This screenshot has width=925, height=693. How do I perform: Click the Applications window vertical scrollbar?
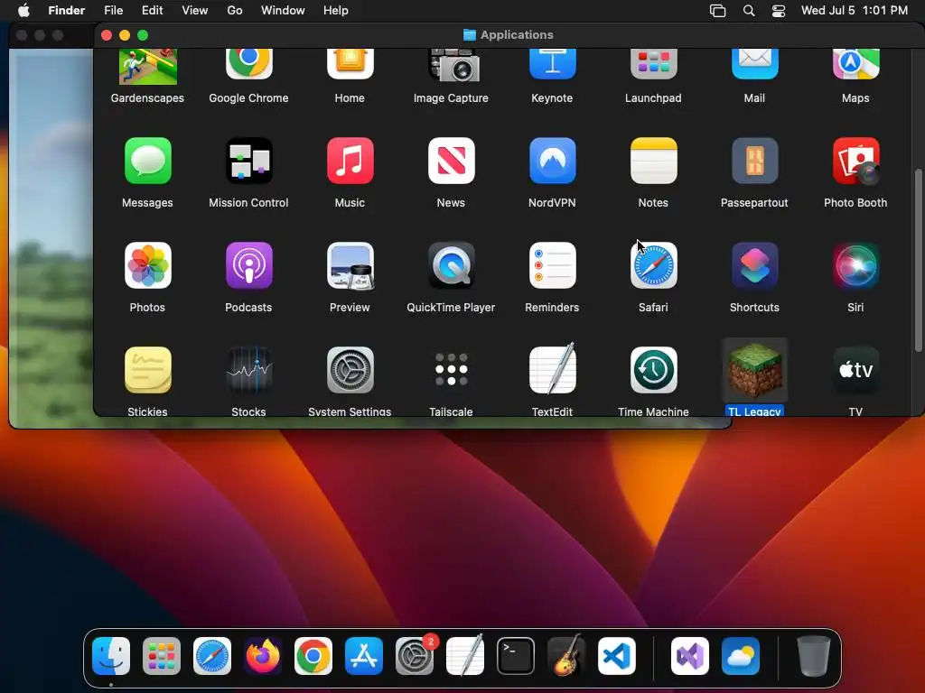(x=918, y=261)
